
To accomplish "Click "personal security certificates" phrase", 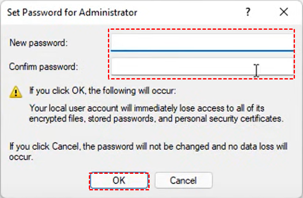I will [x=229, y=119].
